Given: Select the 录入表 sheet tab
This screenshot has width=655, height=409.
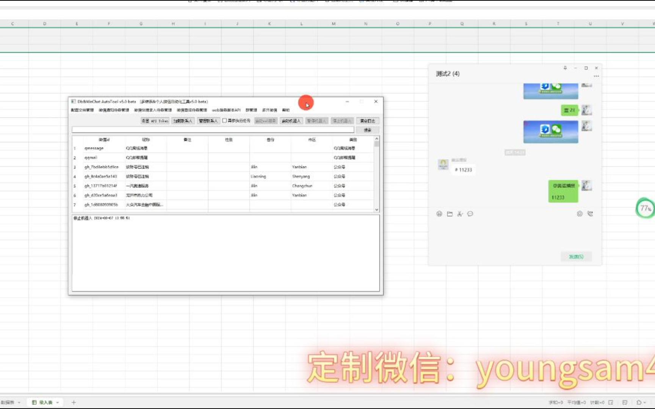Looking at the screenshot, I should tap(46, 402).
